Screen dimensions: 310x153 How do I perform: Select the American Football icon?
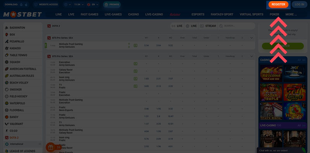pos(7,69)
